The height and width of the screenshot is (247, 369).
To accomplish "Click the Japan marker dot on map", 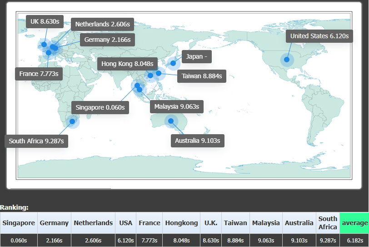I will (x=173, y=63).
